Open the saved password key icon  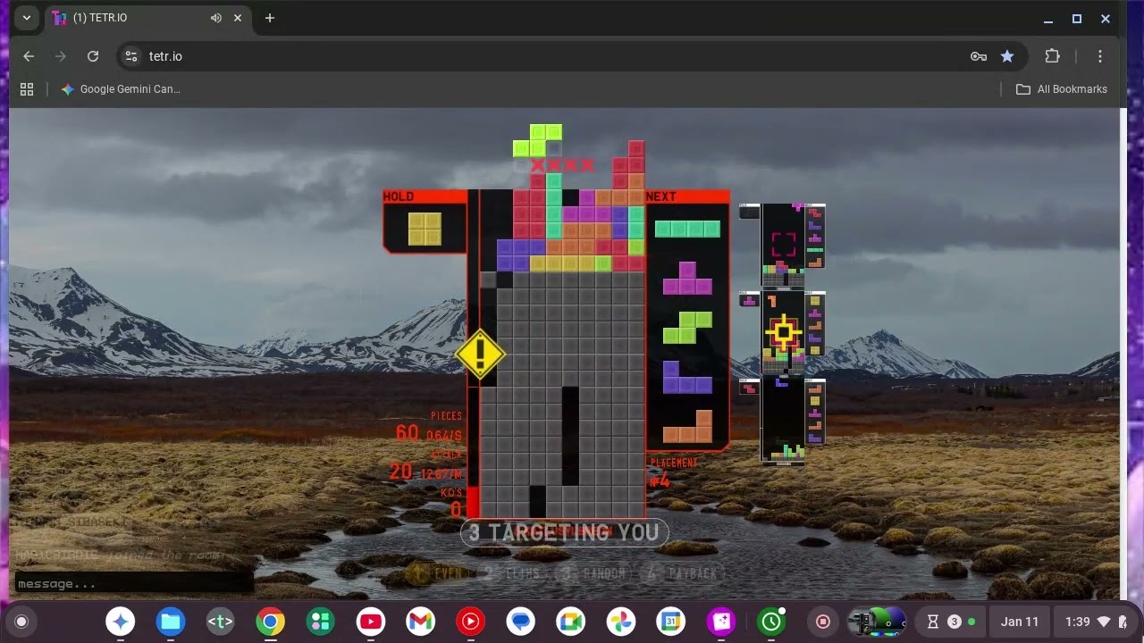coord(979,56)
